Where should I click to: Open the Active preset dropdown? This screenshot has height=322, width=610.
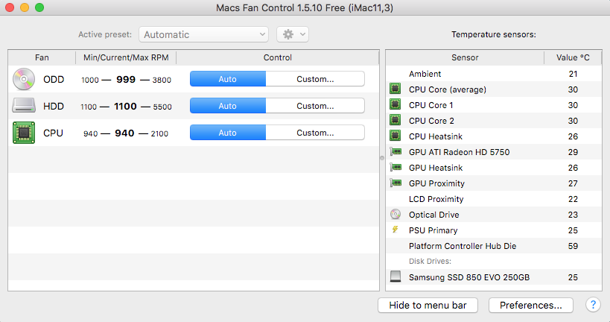point(203,34)
